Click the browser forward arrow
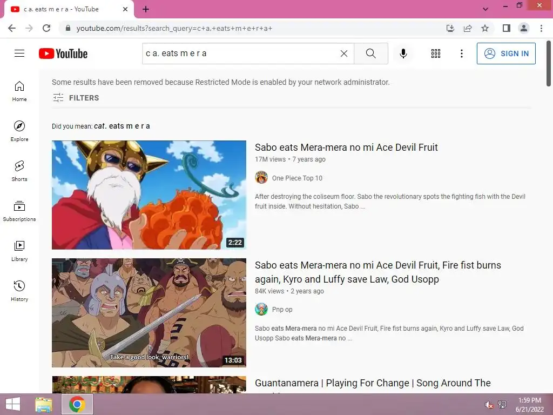 coord(29,28)
